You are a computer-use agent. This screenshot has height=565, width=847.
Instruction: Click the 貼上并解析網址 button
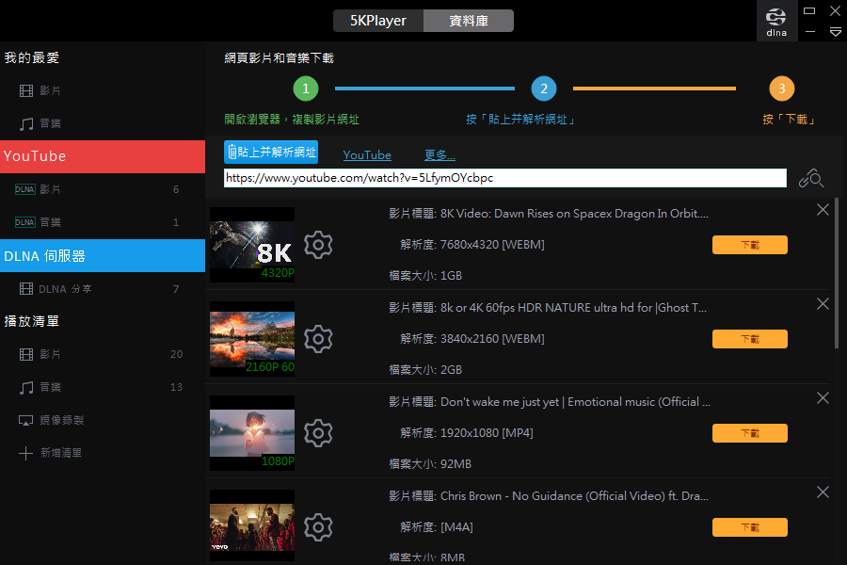[271, 152]
